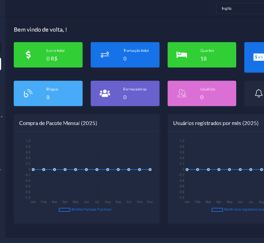The height and width of the screenshot is (243, 264).
Task: Click the bed icon on Quartos card
Action: [x=182, y=55]
